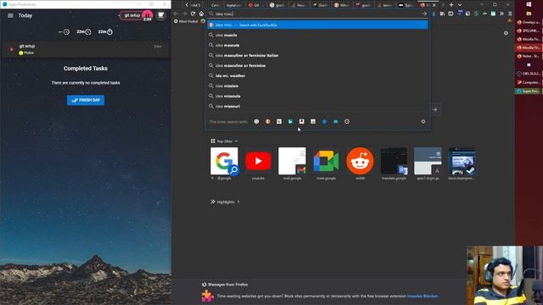This screenshot has width=543, height=305.
Task: Pause the git setup timer button
Action: point(147,15)
